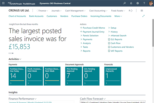Open the hamburger navigation menu icon

click(x=142, y=11)
